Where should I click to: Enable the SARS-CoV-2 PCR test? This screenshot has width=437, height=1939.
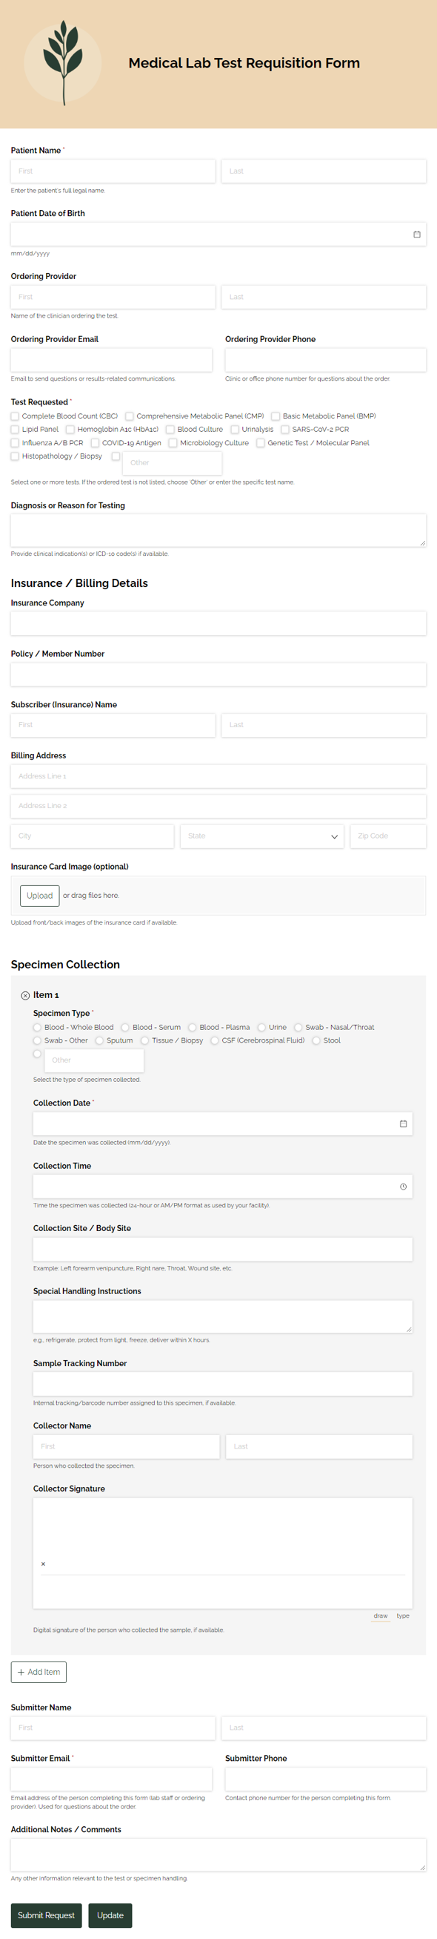pos(284,430)
